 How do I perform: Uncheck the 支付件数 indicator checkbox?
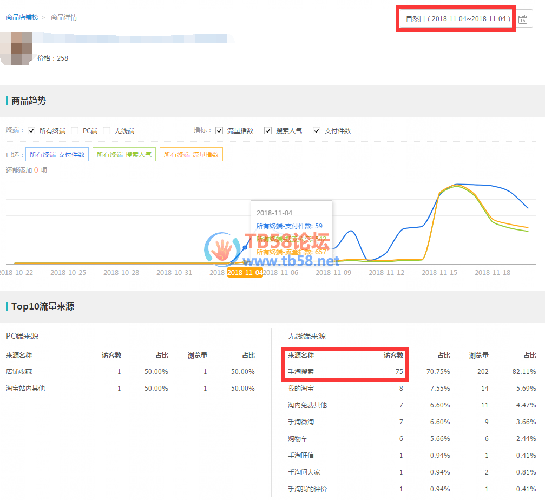(x=317, y=130)
